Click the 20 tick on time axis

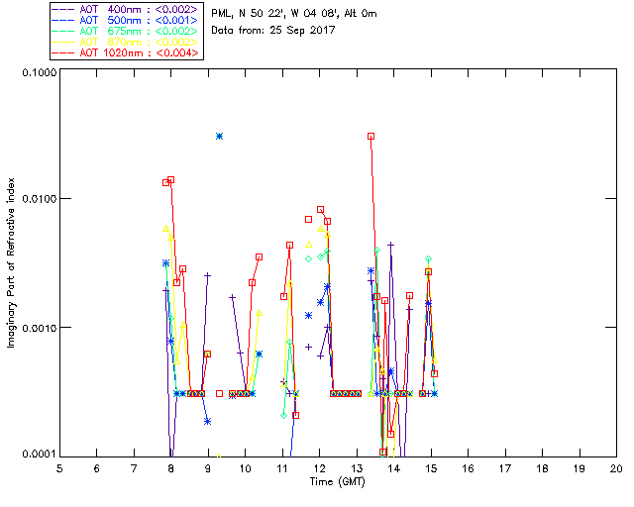coord(616,468)
